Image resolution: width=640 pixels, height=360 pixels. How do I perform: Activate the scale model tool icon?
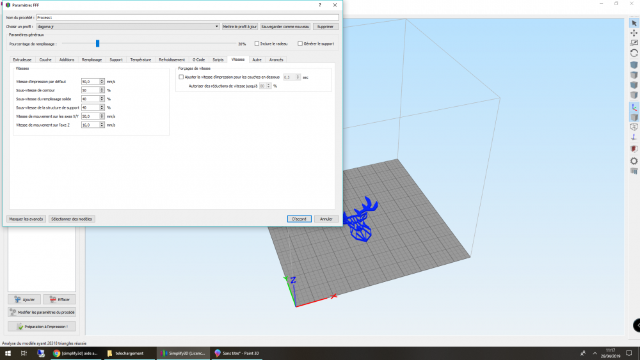[x=634, y=43]
